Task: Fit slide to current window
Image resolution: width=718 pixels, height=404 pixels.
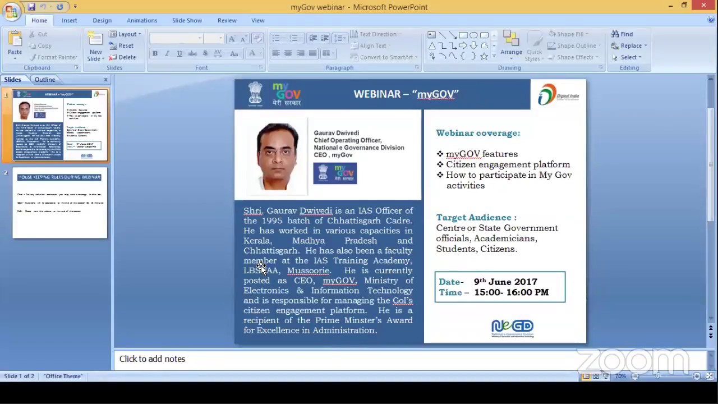Action: pyautogui.click(x=710, y=376)
